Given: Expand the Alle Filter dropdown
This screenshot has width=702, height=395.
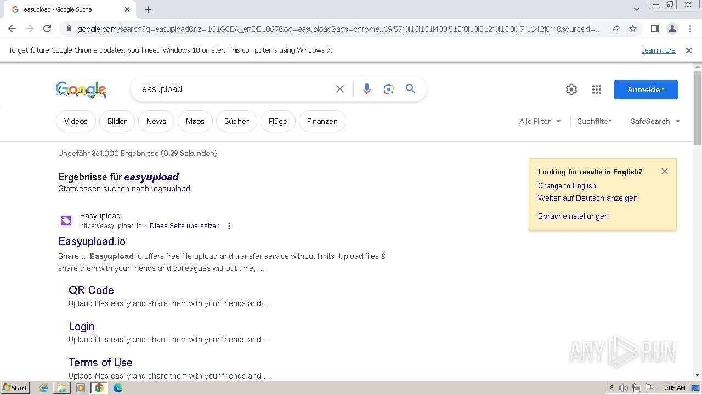Looking at the screenshot, I should coord(540,121).
